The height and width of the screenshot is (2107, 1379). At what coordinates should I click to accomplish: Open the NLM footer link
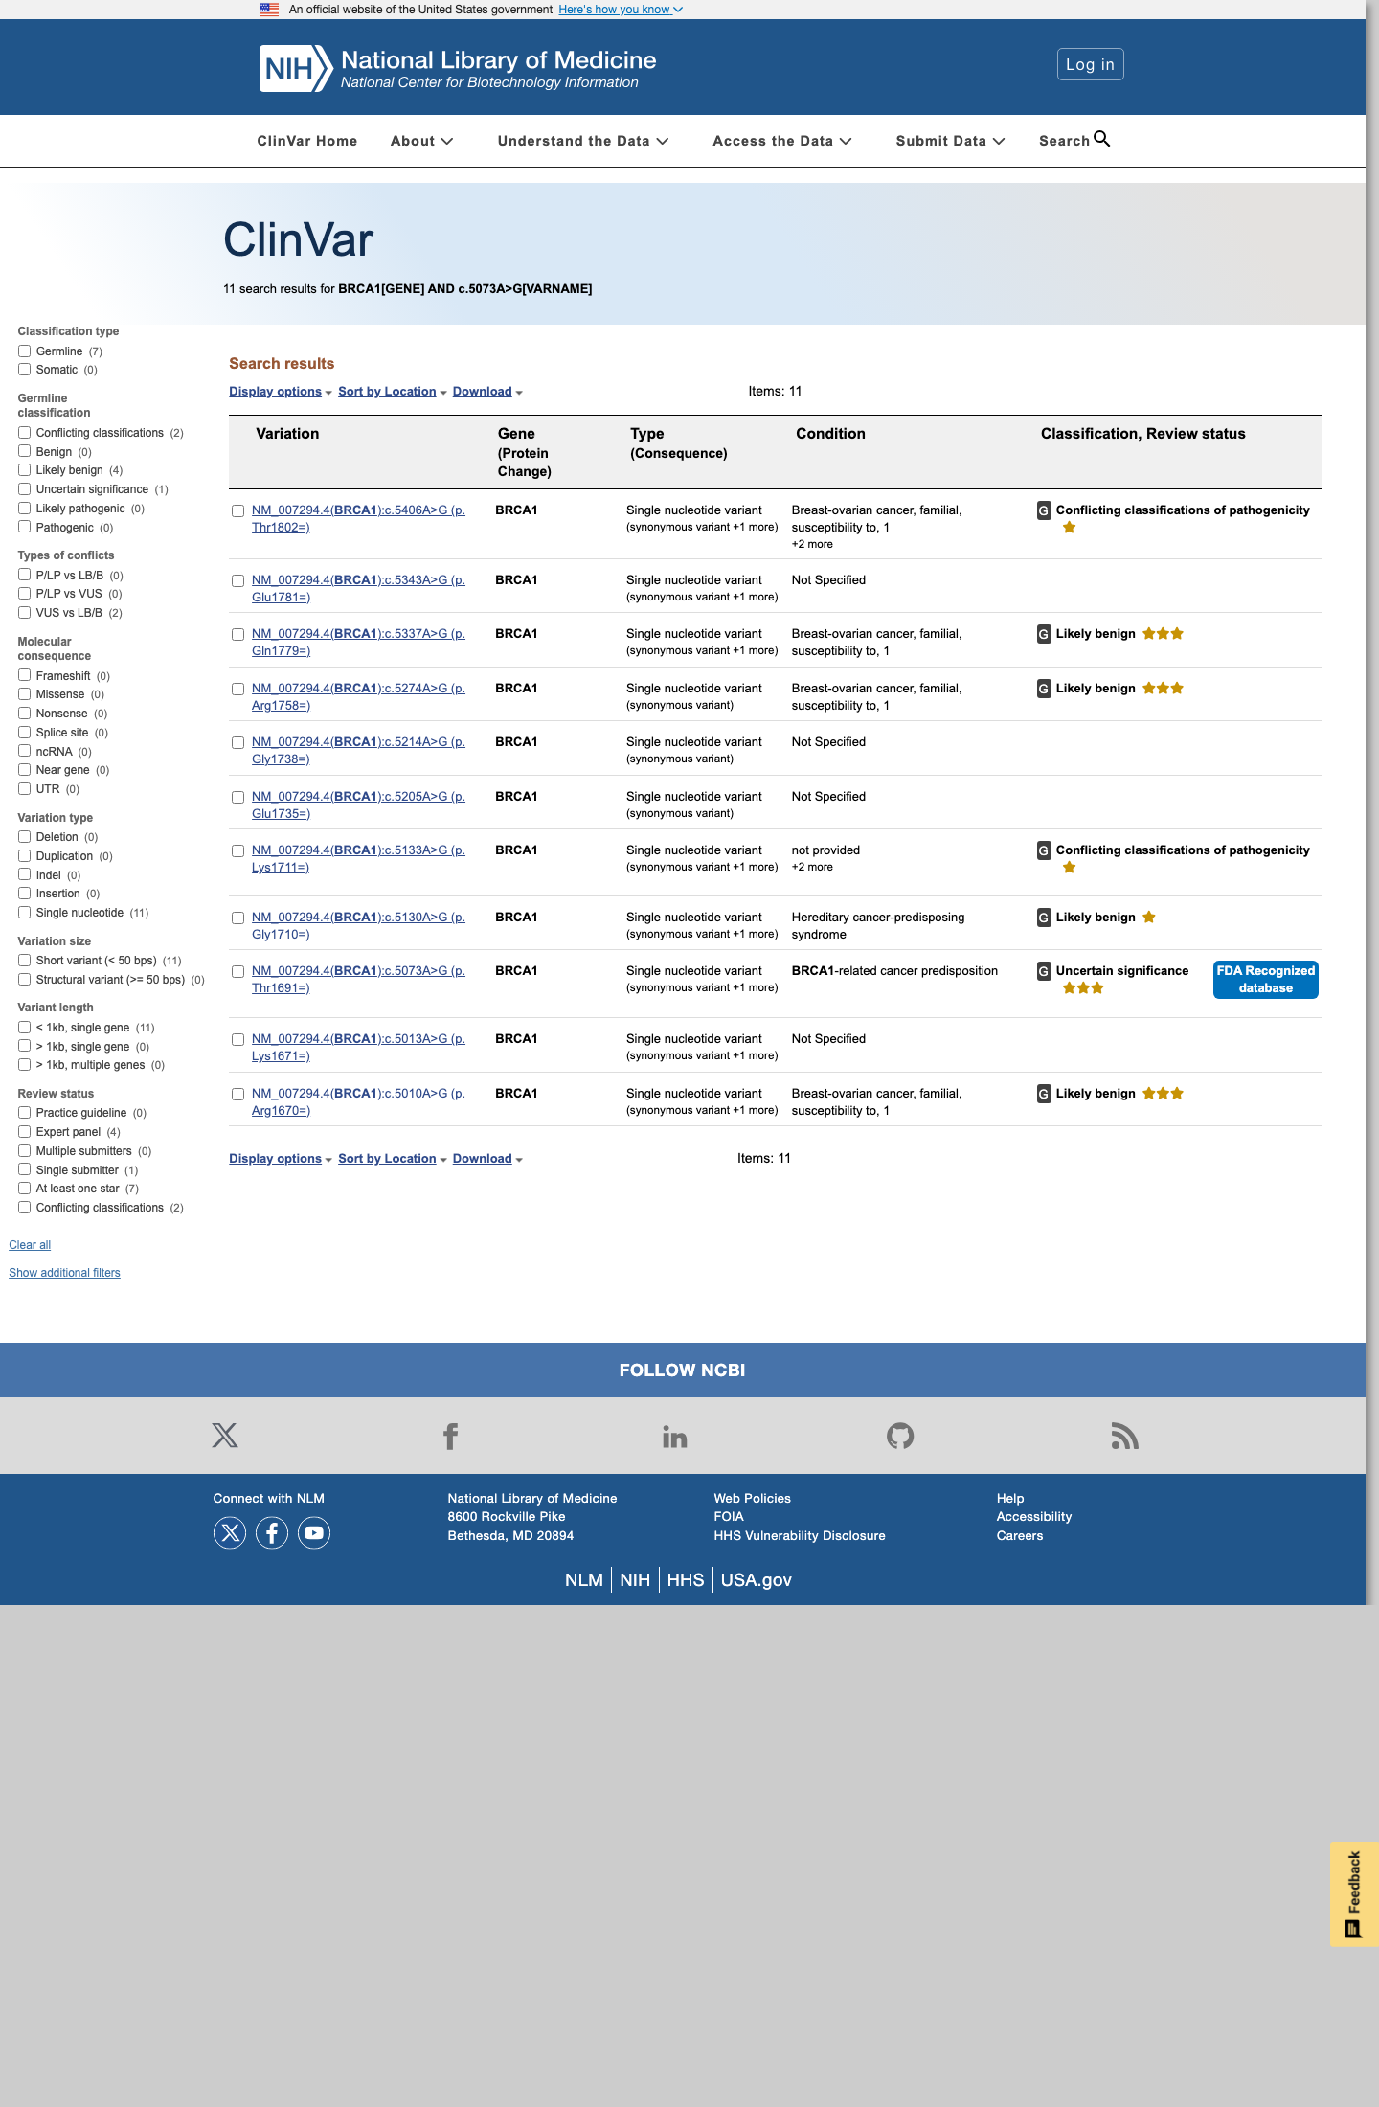tap(584, 1580)
